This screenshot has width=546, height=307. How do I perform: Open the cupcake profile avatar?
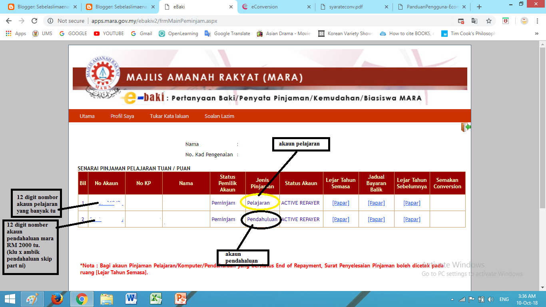click(524, 21)
